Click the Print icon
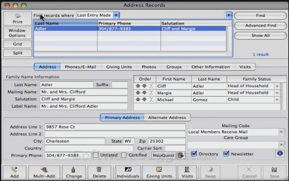This screenshot has width=289, height=181. pos(17,16)
